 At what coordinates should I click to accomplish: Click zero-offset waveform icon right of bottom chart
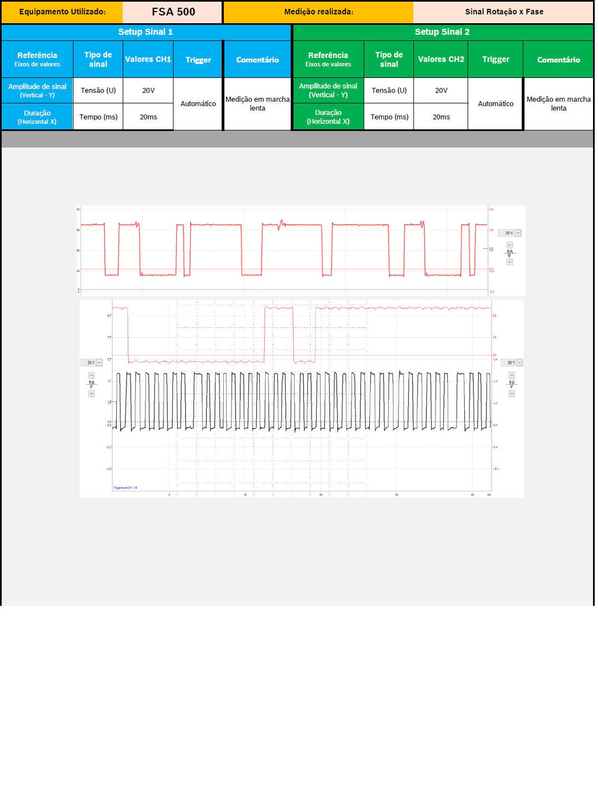click(512, 384)
